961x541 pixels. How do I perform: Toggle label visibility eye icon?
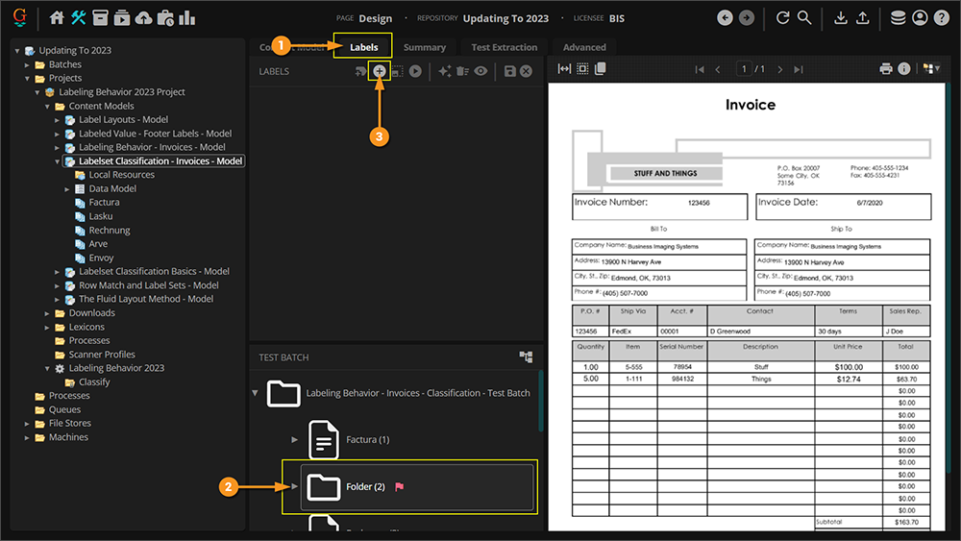(x=480, y=71)
